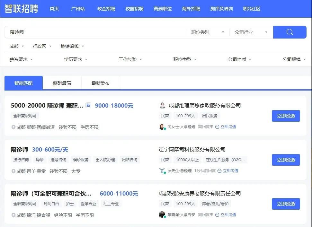Open 成都银龄安康养老服务有限责任公司 page
The image size is (312, 227).
(200, 193)
